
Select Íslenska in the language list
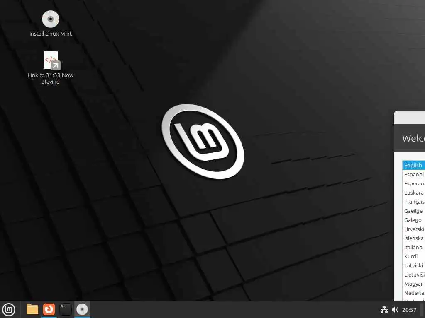tap(414, 238)
